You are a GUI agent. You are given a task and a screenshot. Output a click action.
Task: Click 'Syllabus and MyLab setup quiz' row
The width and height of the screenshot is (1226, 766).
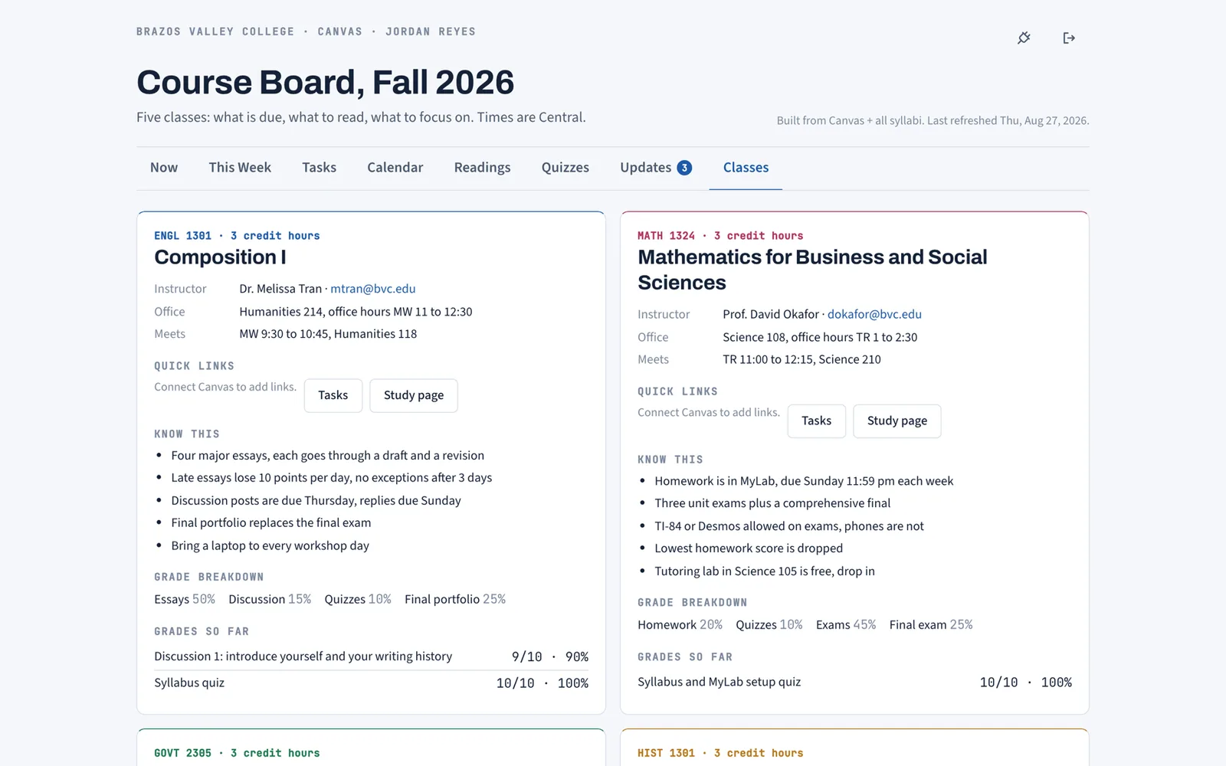click(x=854, y=682)
